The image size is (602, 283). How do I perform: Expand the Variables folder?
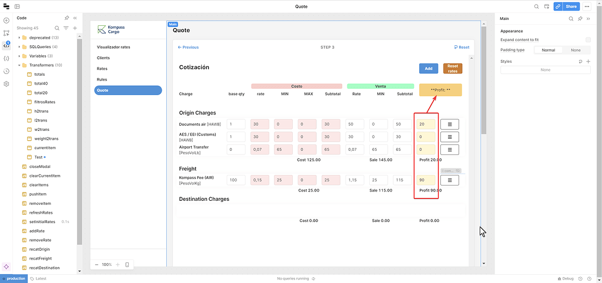(x=19, y=56)
